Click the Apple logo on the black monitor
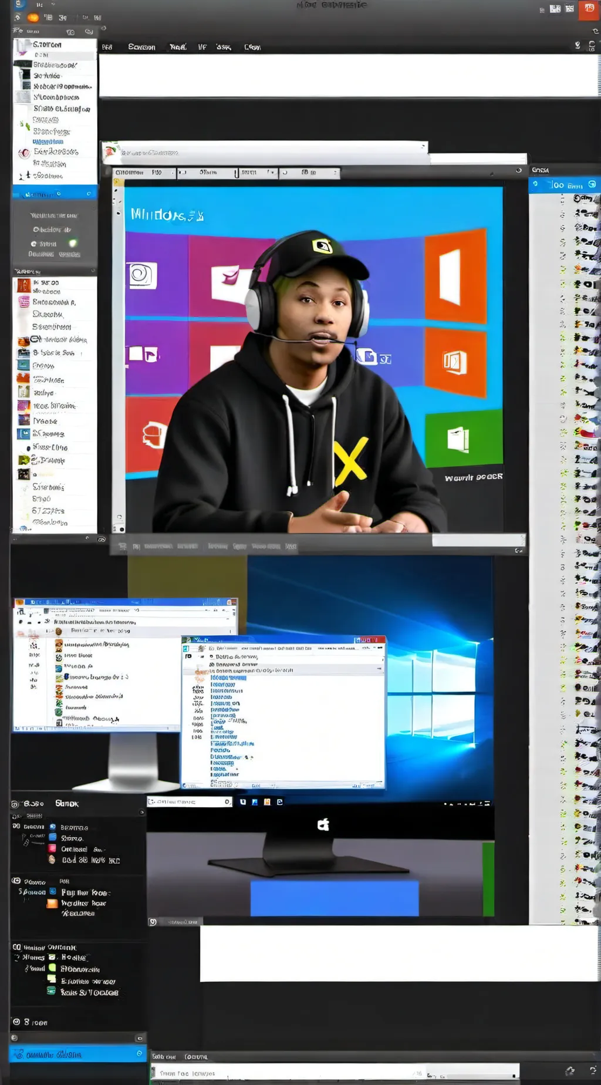 pyautogui.click(x=323, y=825)
